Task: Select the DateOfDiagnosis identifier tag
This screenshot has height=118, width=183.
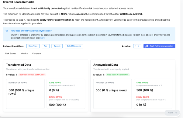Action: (74, 46)
